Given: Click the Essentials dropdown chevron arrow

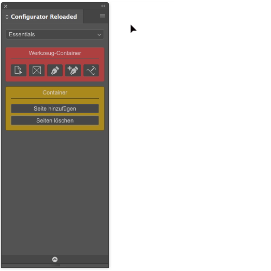Looking at the screenshot, I should tap(99, 35).
